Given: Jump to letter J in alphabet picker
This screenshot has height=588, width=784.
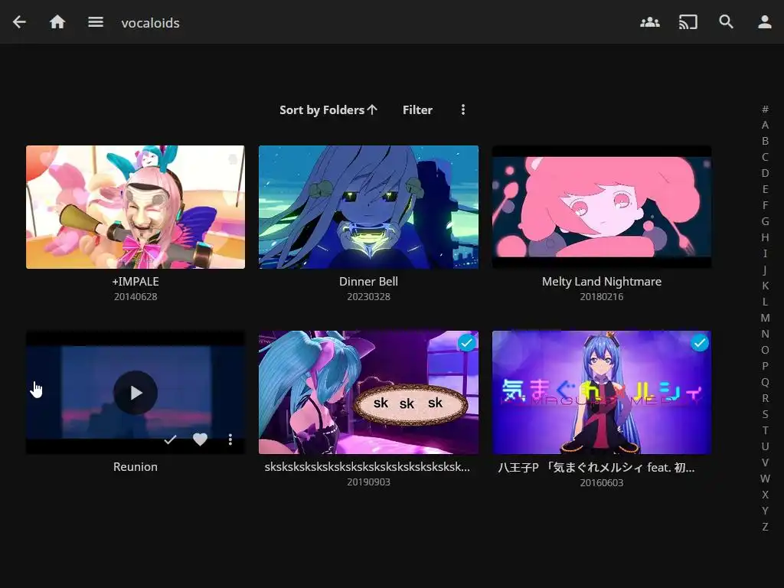Looking at the screenshot, I should tap(765, 269).
